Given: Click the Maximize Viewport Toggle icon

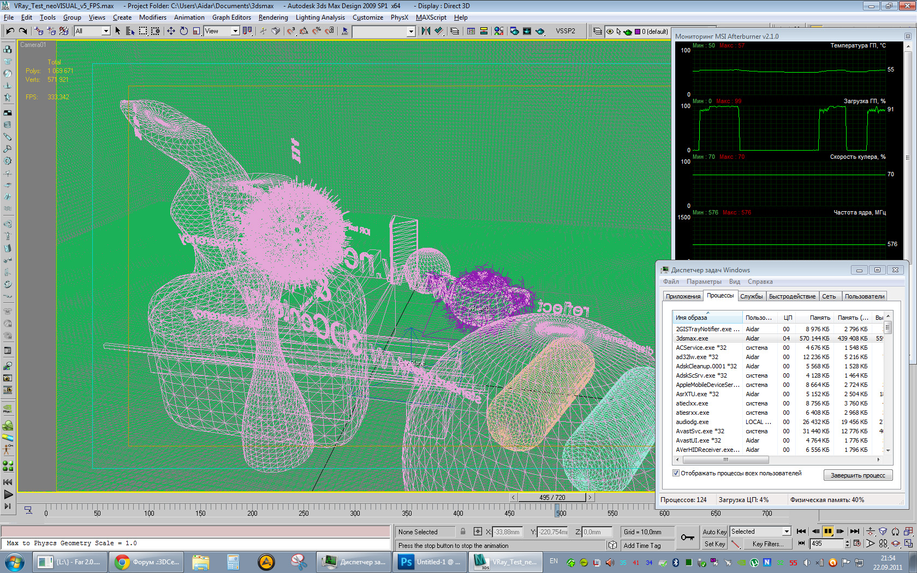Looking at the screenshot, I should [x=908, y=544].
